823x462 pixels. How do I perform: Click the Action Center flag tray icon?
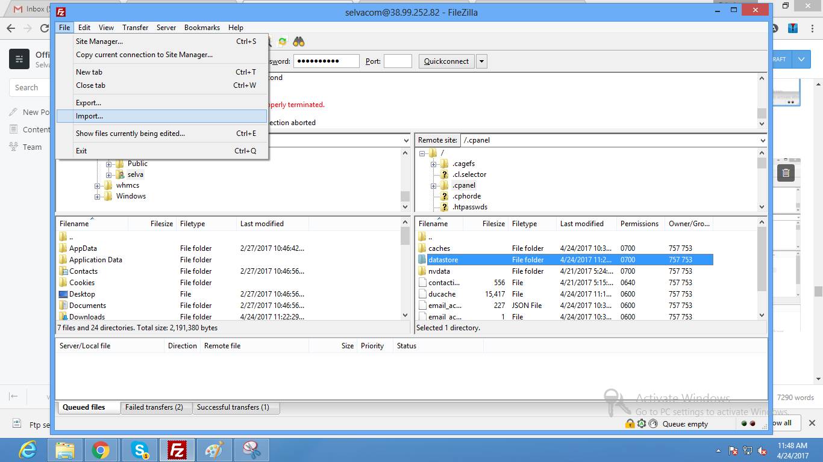pos(734,451)
